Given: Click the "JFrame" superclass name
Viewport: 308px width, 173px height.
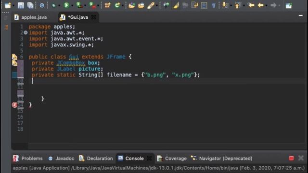Looking at the screenshot, I should click(x=116, y=57).
